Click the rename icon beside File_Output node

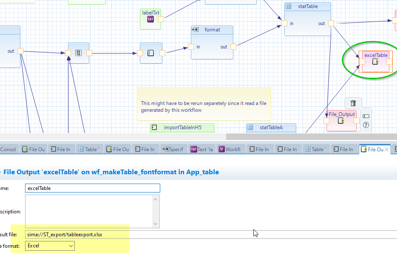pos(366,116)
